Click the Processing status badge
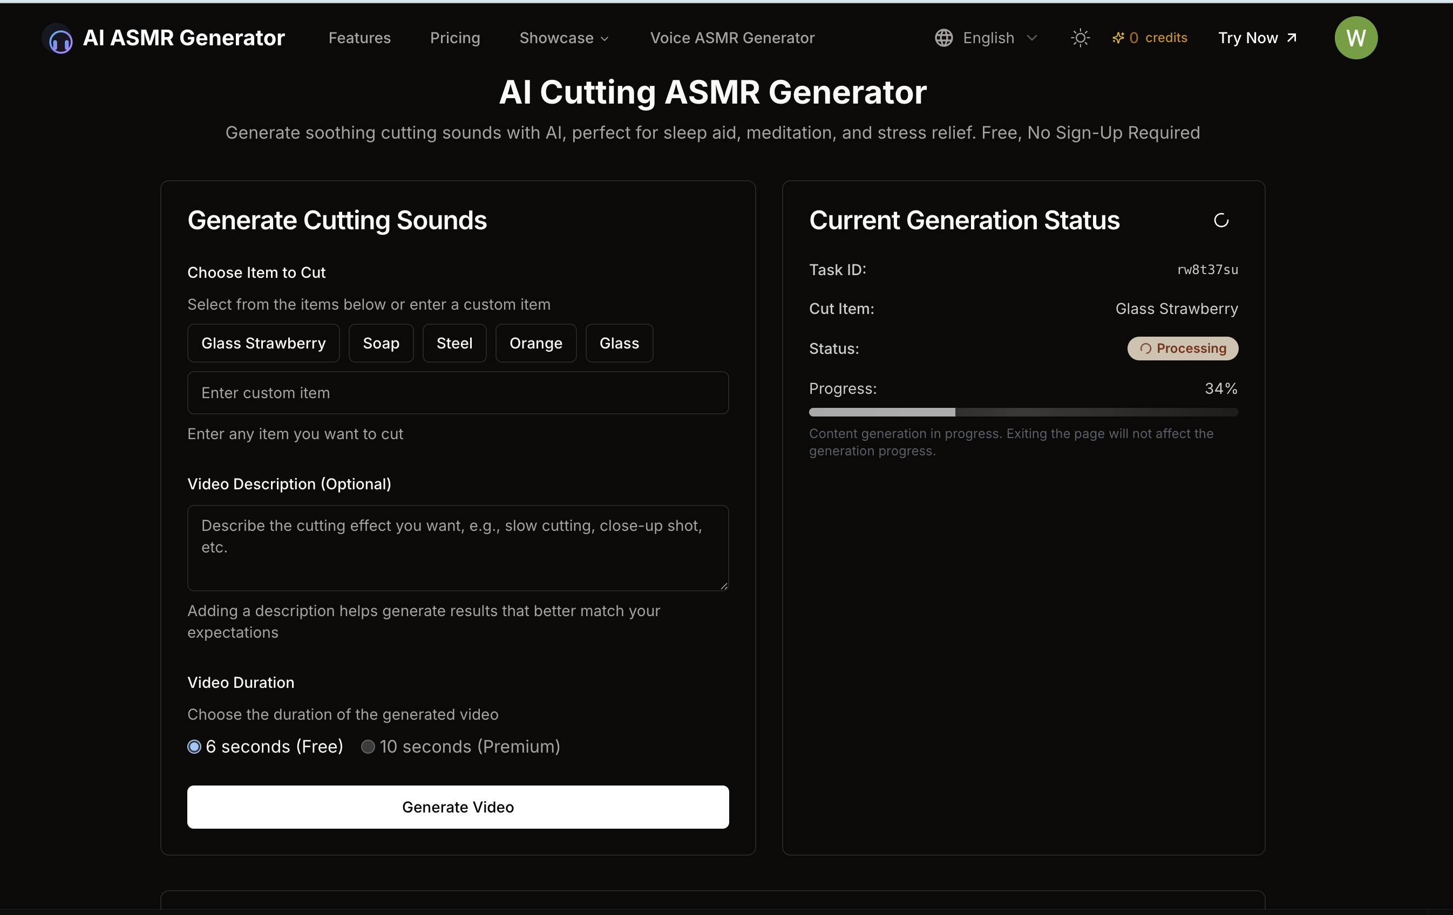The width and height of the screenshot is (1453, 915). pos(1183,349)
